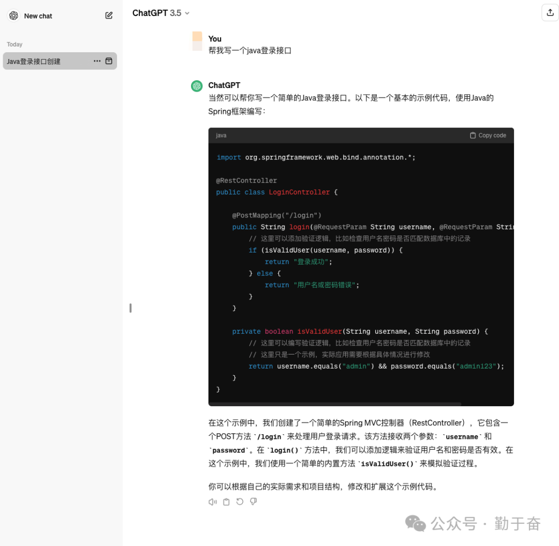
Task: Click the import org.springframework line
Action: [x=316, y=157]
